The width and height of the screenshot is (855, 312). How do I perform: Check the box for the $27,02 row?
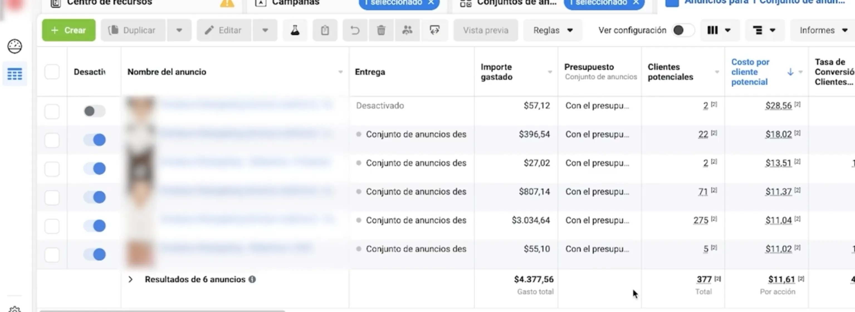tap(52, 169)
